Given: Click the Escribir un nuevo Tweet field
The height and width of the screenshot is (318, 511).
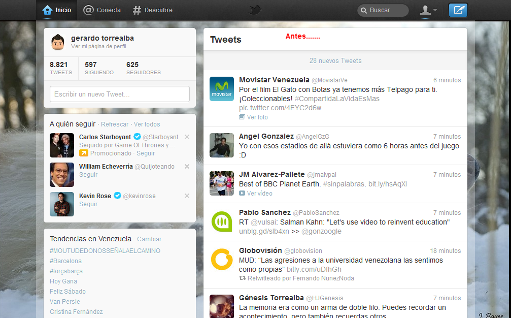Looking at the screenshot, I should [x=119, y=94].
